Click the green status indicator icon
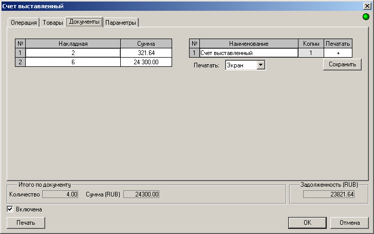 click(x=366, y=16)
